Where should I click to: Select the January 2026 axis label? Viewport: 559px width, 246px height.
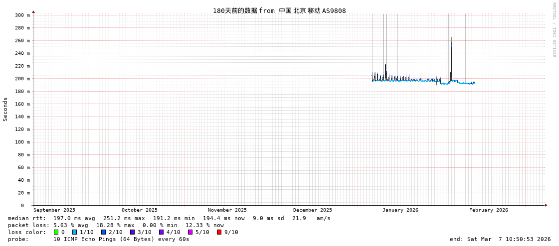click(x=400, y=210)
